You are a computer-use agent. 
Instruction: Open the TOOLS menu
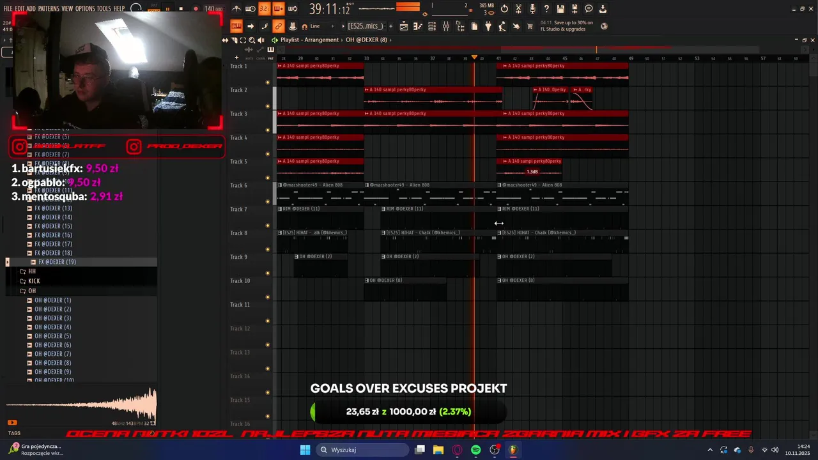(104, 9)
